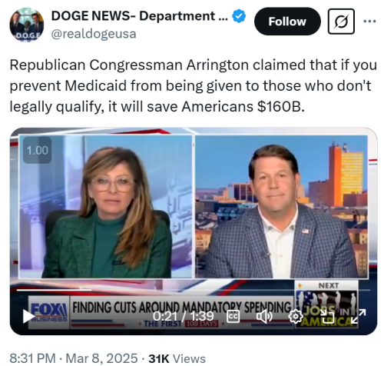Expand the video to fullscreen
Image resolution: width=384 pixels, height=366 pixels.
358,316
